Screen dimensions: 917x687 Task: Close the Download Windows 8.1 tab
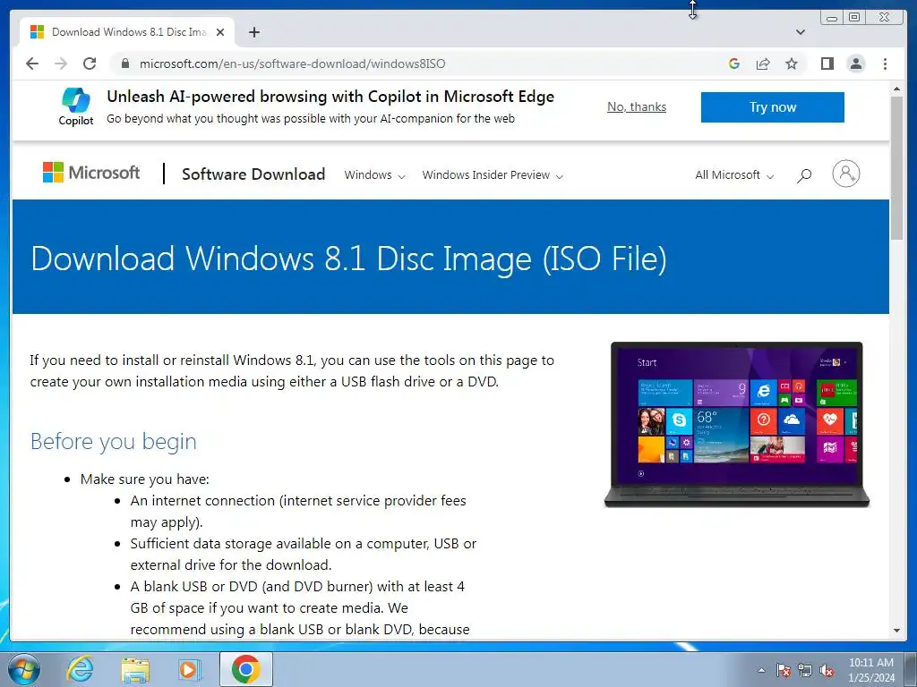[220, 32]
